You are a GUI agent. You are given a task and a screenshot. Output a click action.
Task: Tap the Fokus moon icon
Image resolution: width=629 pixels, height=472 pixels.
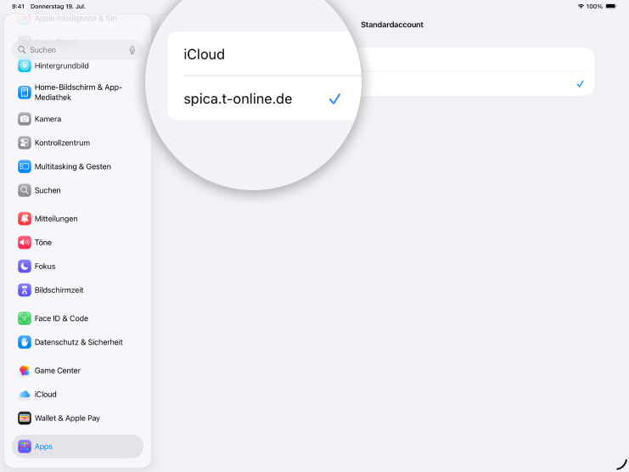(25, 266)
